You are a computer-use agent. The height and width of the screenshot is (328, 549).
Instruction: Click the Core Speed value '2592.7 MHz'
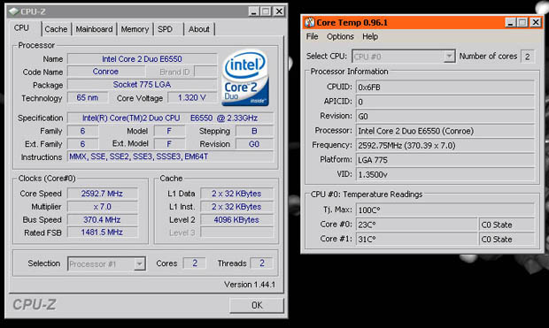(102, 194)
